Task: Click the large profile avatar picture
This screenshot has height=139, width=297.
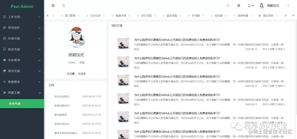Action: click(76, 37)
